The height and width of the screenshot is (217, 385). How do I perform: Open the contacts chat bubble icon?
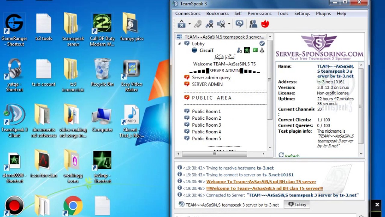[239, 24]
